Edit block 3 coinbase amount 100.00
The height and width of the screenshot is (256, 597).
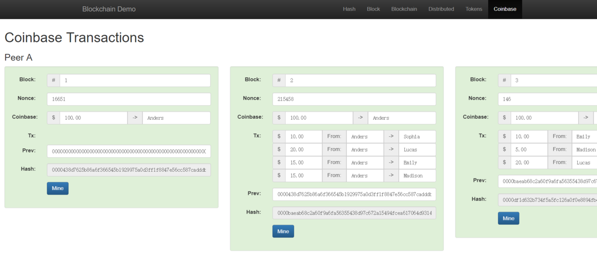(x=545, y=118)
